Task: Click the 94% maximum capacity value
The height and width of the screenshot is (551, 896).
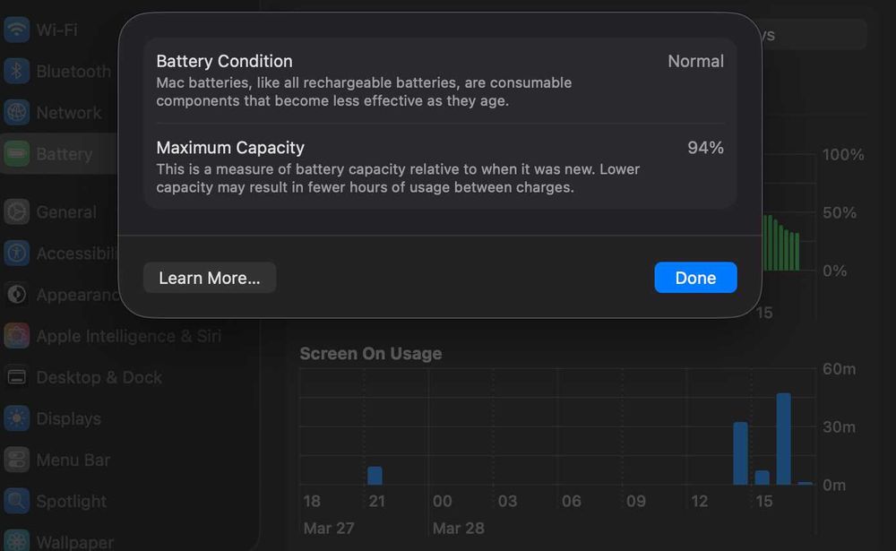Action: [x=705, y=148]
